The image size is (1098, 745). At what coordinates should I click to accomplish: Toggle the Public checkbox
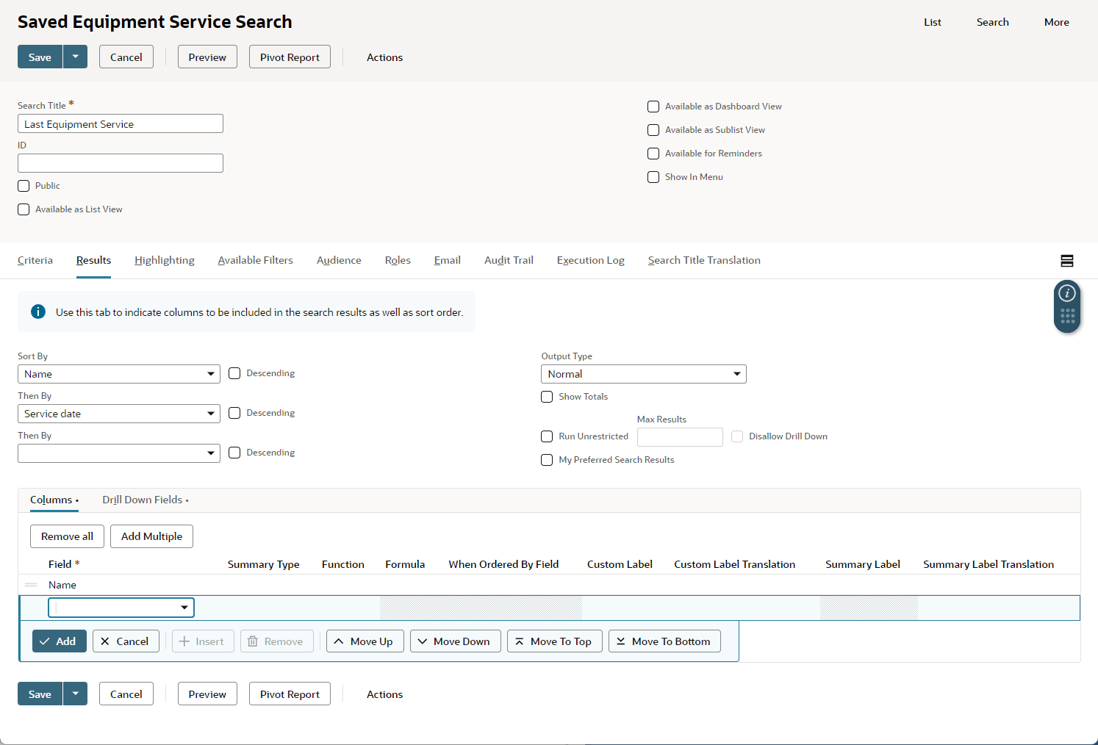[x=24, y=186]
